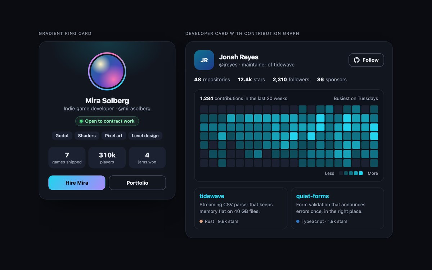
Task: Select the Level design skill tag
Action: click(145, 136)
